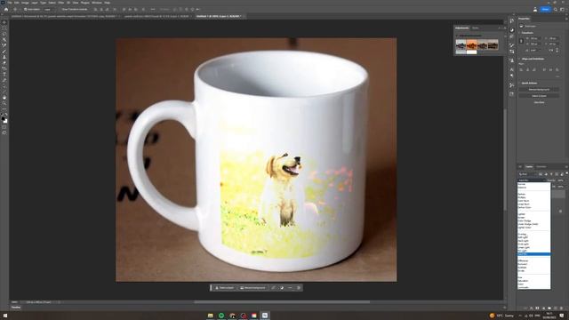
Task: Open the Image menu
Action: (x=25, y=3)
